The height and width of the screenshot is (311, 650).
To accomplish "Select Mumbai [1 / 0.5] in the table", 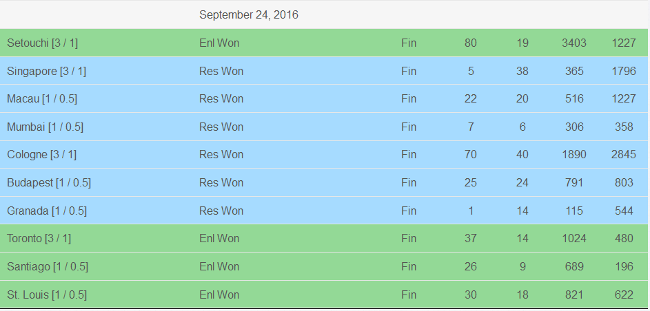I will point(45,127).
